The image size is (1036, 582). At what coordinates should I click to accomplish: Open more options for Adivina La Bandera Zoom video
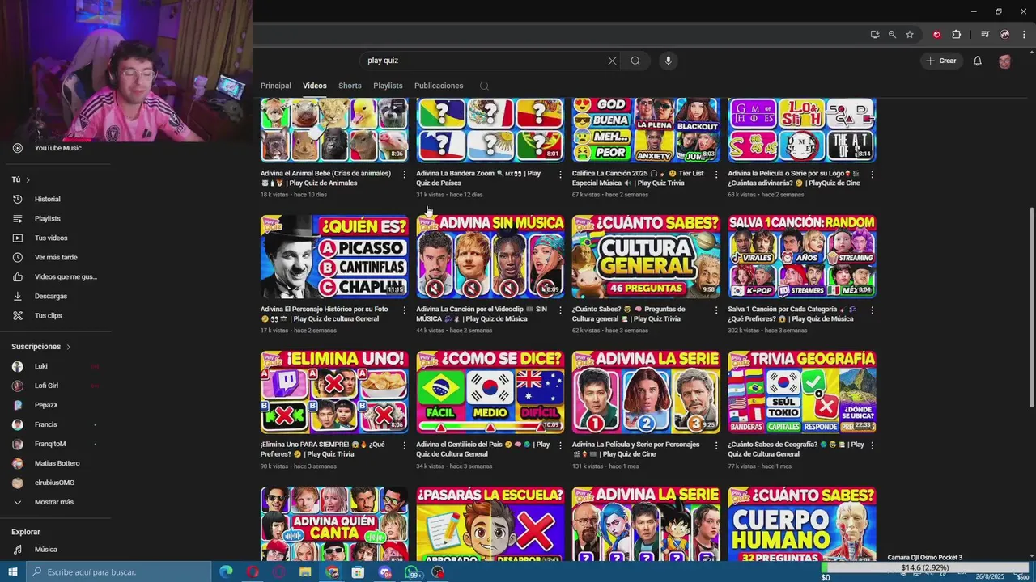click(x=560, y=174)
